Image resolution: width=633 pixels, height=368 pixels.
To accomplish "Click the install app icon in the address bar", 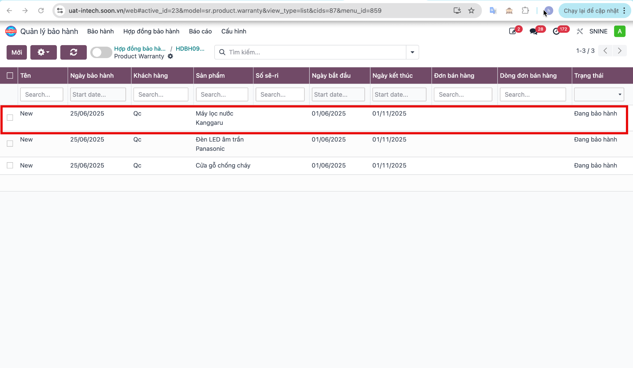I will [457, 11].
